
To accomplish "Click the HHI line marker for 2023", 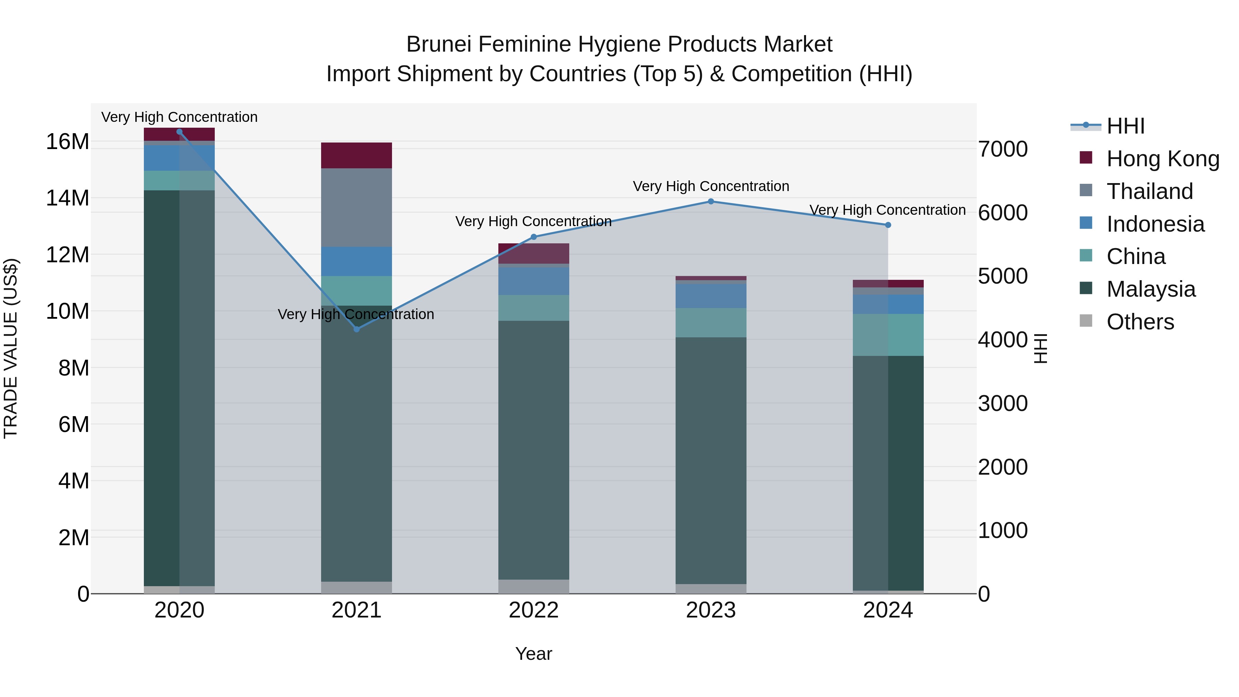I will click(x=711, y=202).
